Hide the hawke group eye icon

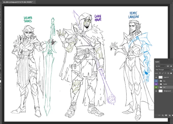click(156, 84)
